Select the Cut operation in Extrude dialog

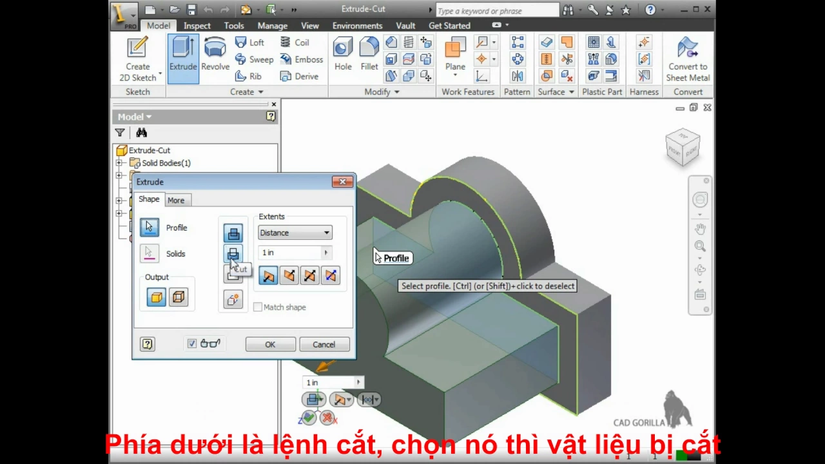point(233,254)
